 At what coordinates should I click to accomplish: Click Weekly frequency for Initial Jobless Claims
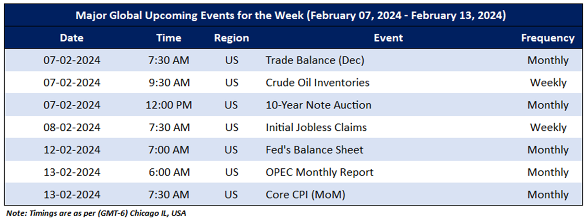pyautogui.click(x=548, y=128)
